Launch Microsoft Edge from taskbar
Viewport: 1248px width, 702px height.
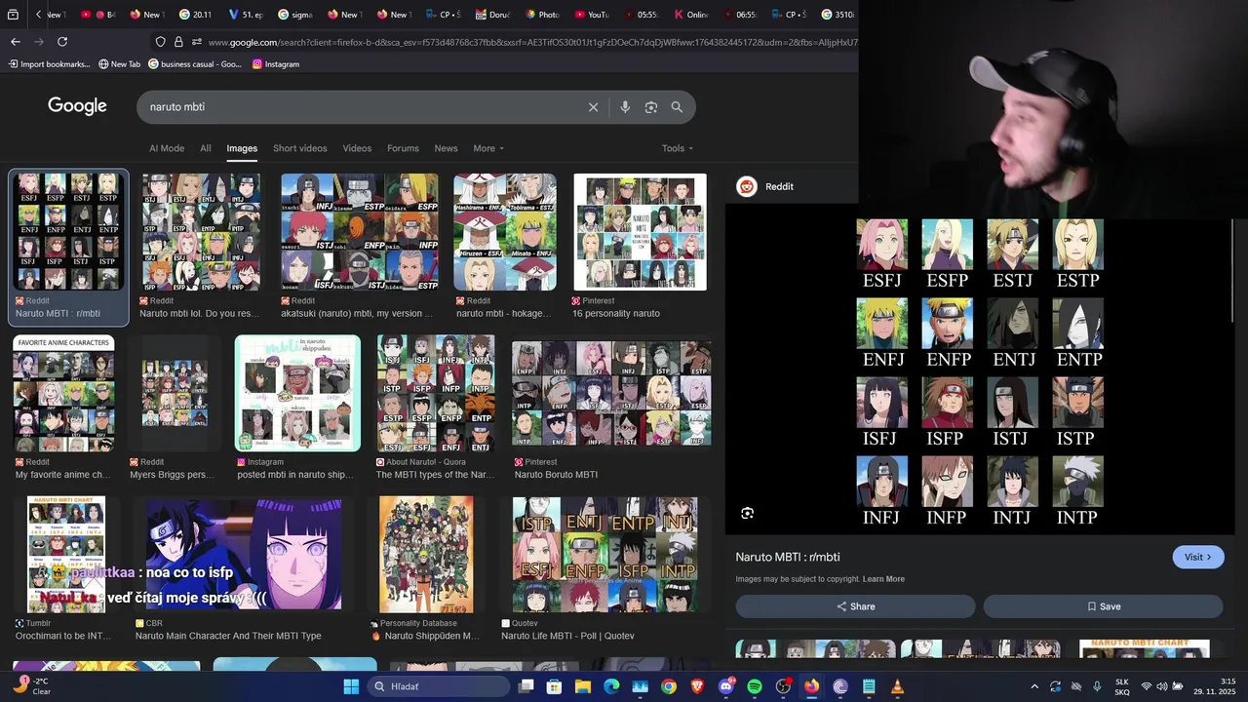point(611,686)
